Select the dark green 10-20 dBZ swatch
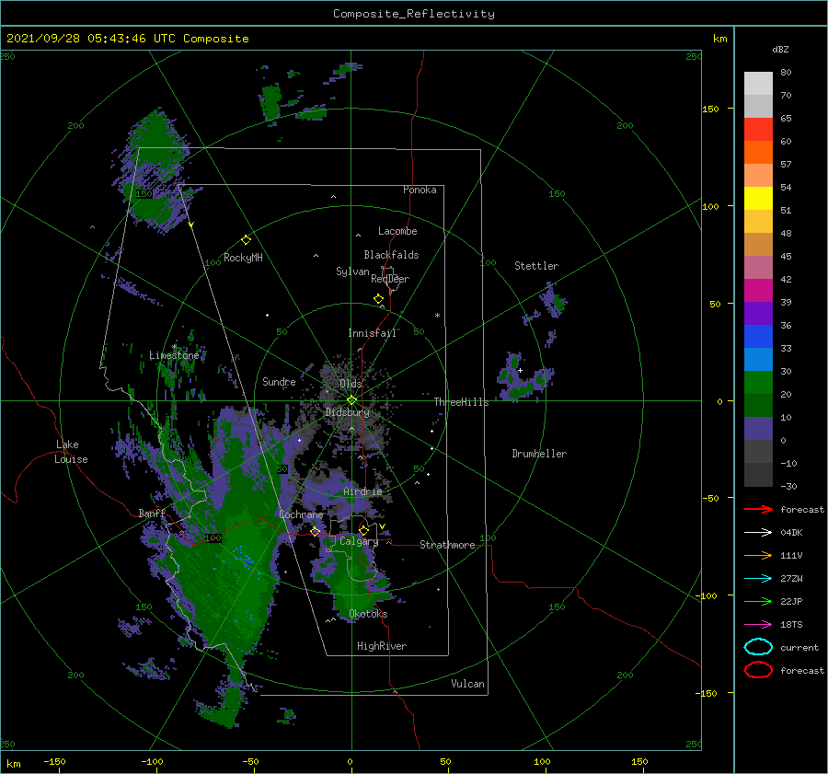Screen dimensions: 828x774 pyautogui.click(x=758, y=406)
